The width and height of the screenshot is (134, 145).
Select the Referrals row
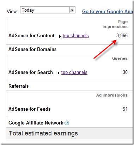[x=69, y=86]
